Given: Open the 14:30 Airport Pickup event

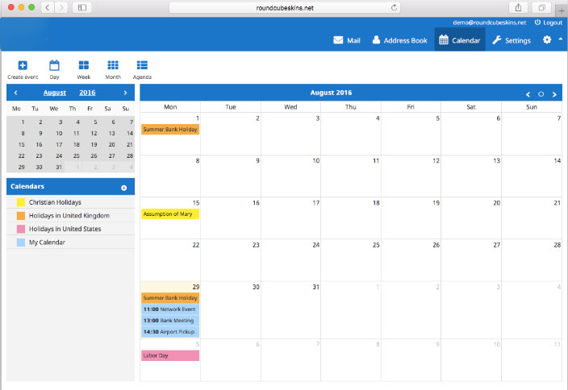Looking at the screenshot, I should click(169, 331).
